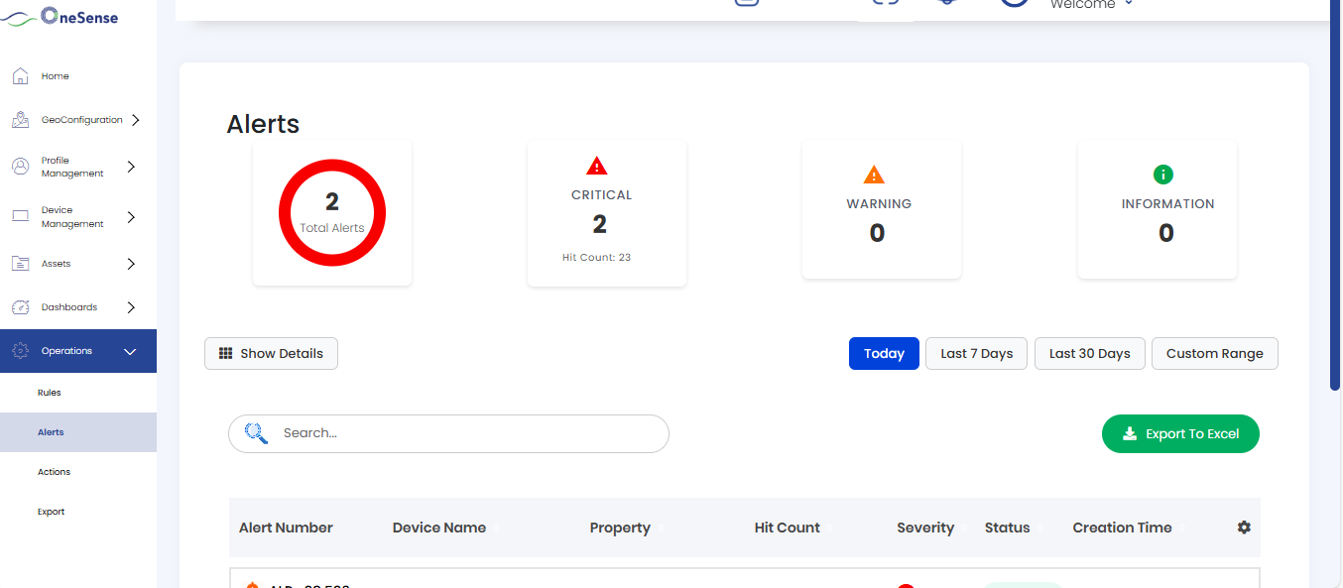1343x588 pixels.
Task: Collapse the Operations menu chevron
Action: (130, 351)
